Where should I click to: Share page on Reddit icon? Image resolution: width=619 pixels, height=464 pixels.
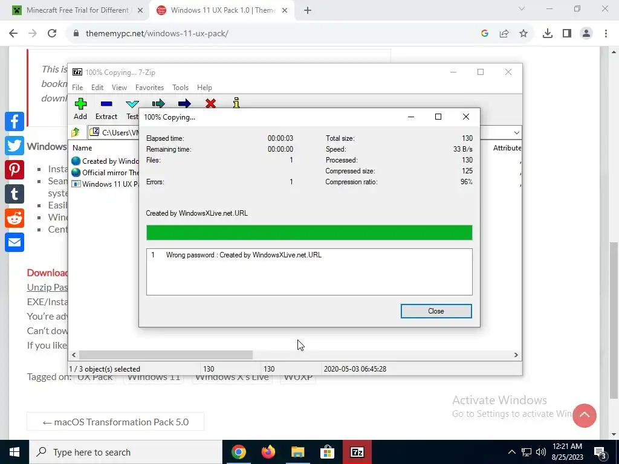[15, 218]
